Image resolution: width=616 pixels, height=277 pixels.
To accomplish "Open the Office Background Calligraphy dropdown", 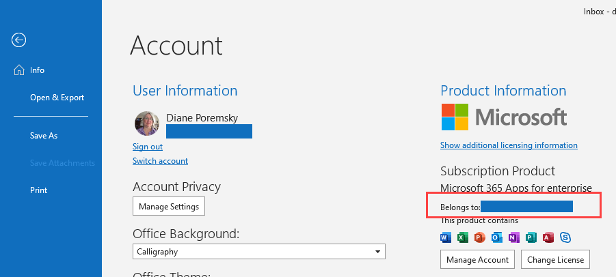I will [259, 252].
